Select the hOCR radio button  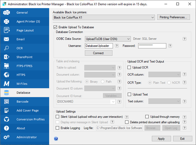pos(169,83)
